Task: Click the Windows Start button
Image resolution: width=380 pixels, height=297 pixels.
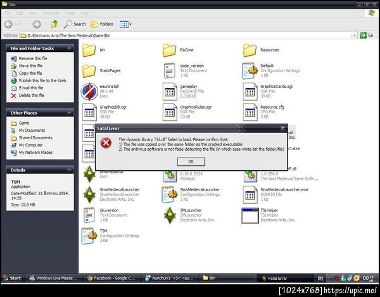Action: 12,278
